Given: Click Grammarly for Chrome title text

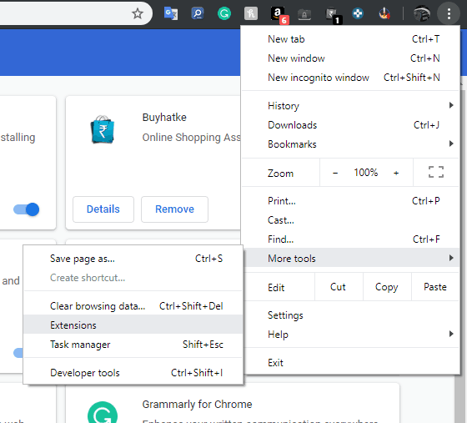Looking at the screenshot, I should [x=197, y=405].
